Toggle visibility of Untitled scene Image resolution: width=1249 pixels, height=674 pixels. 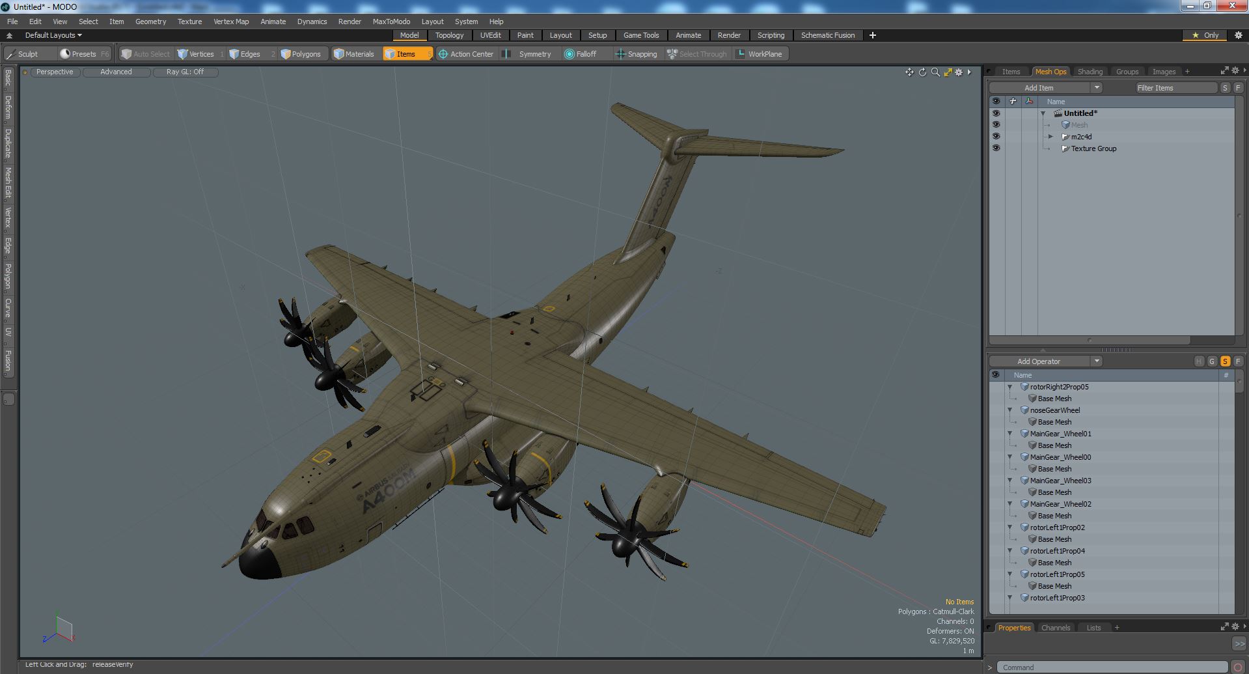[x=996, y=113]
